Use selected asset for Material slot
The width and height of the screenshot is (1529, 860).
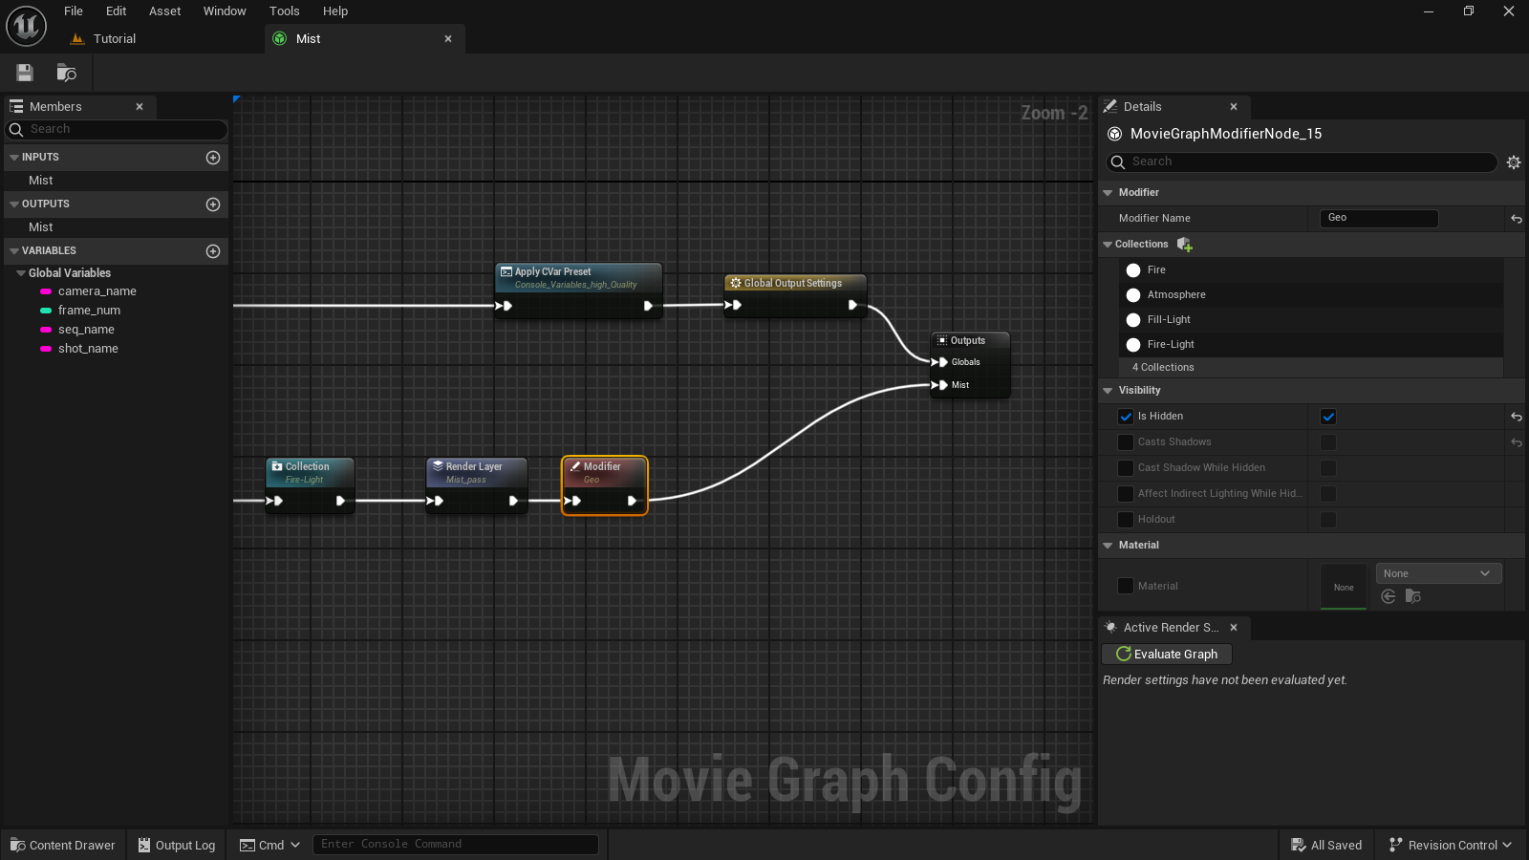click(x=1389, y=596)
